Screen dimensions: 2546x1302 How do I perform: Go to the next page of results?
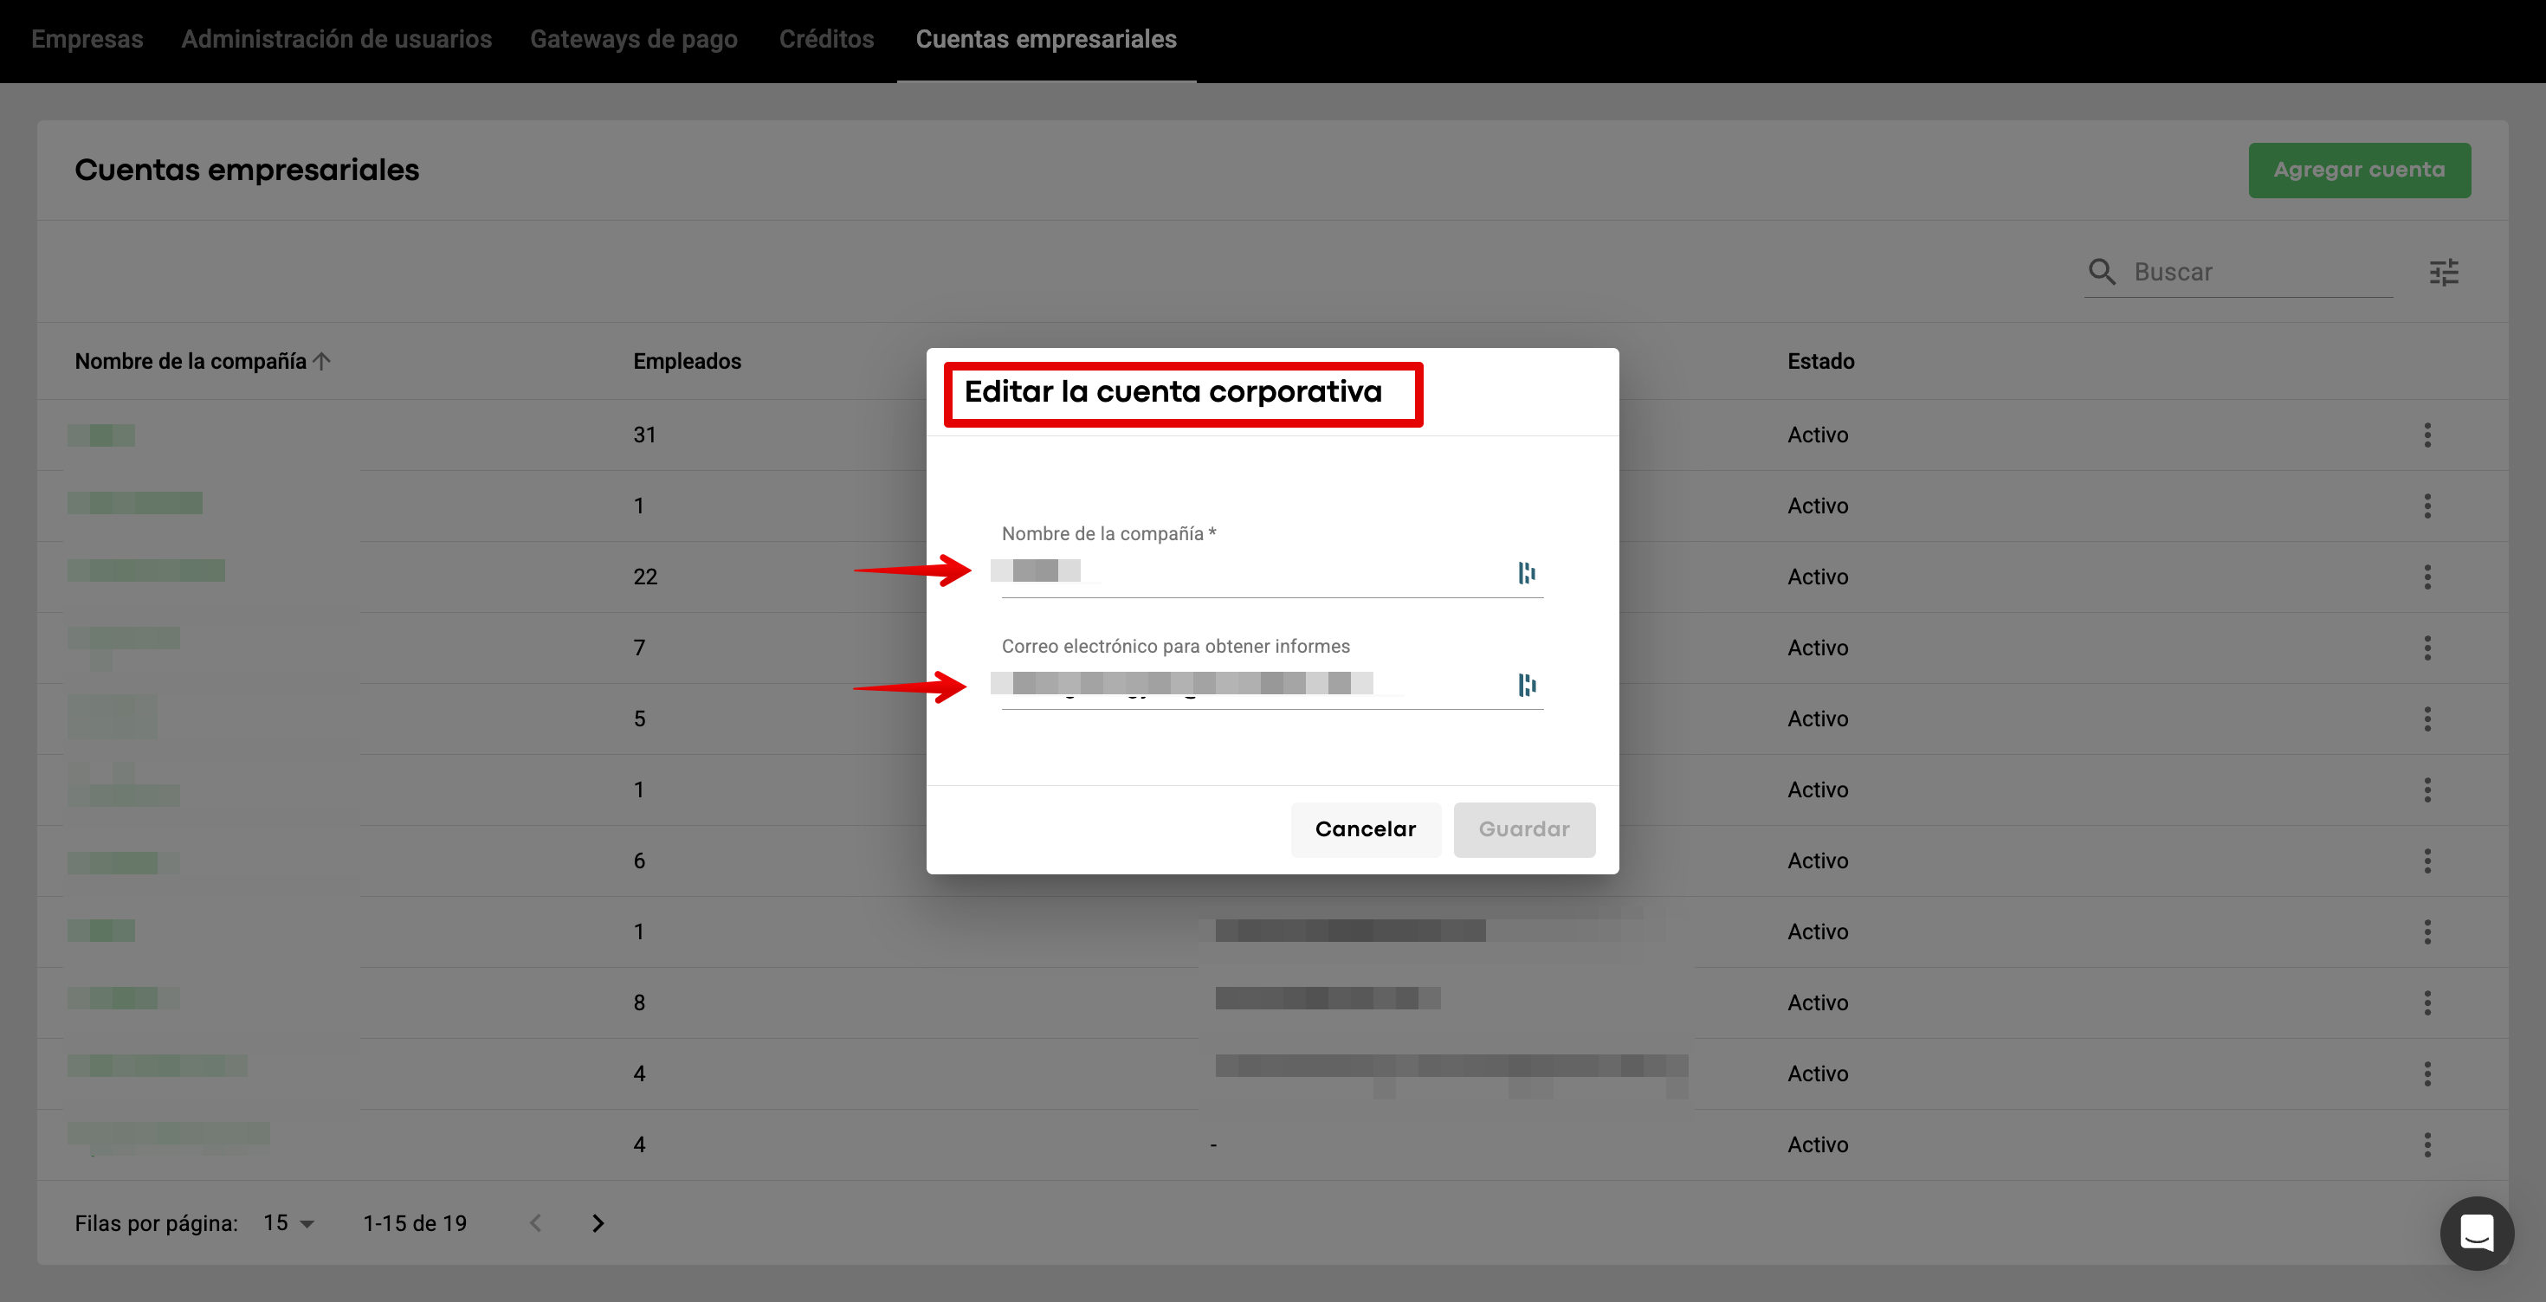(x=598, y=1223)
